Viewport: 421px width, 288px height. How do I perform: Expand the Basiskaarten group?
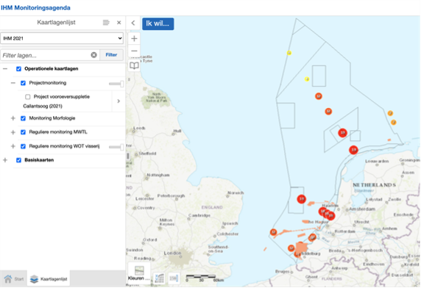[x=5, y=160]
